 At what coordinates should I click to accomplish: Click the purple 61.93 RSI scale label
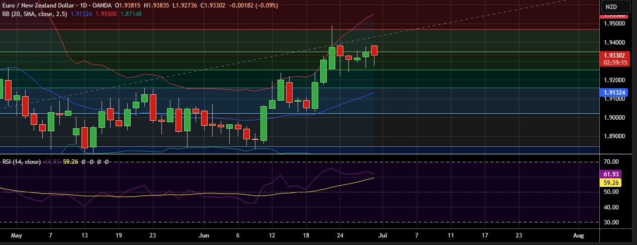point(611,174)
